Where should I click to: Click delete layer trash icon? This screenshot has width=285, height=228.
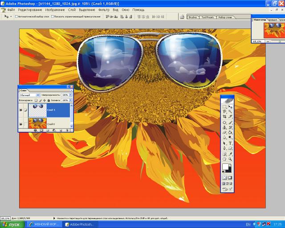tap(67, 130)
